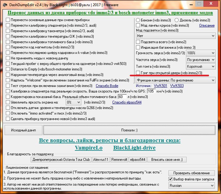Viewport: 221px width, 194px height.
Task: Open 'Тип гонга' dropdown showing Короткий
Action: click(201, 66)
